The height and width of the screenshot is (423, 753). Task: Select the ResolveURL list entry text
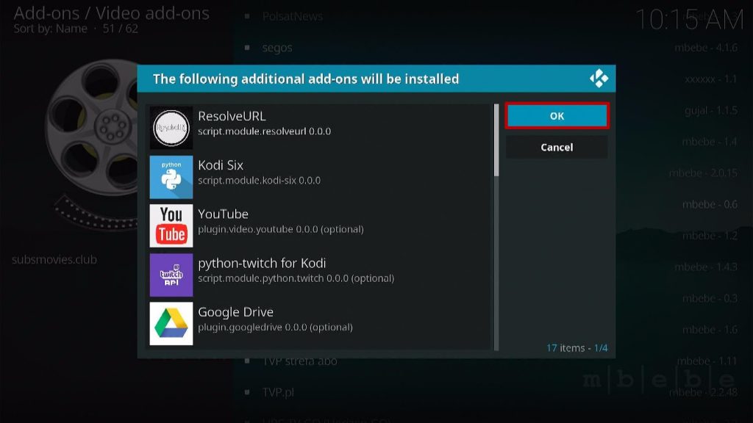point(232,116)
